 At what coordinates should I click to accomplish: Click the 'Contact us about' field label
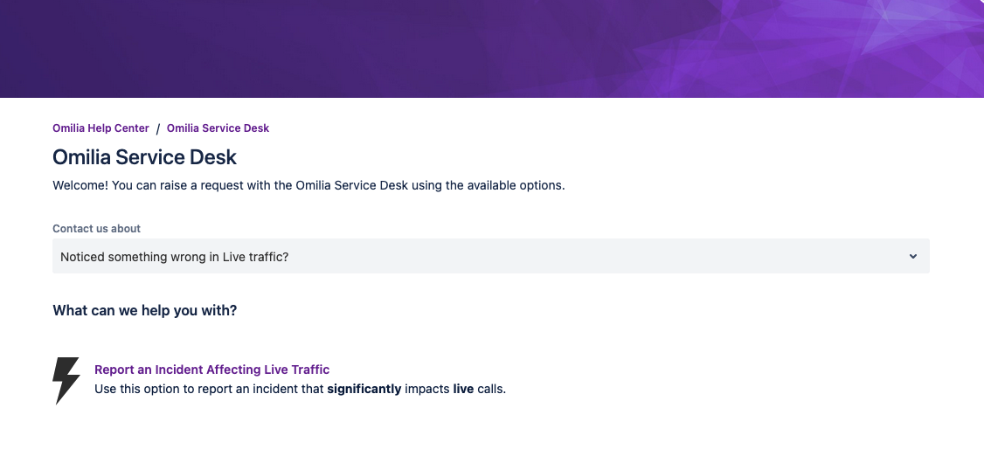pyautogui.click(x=96, y=229)
